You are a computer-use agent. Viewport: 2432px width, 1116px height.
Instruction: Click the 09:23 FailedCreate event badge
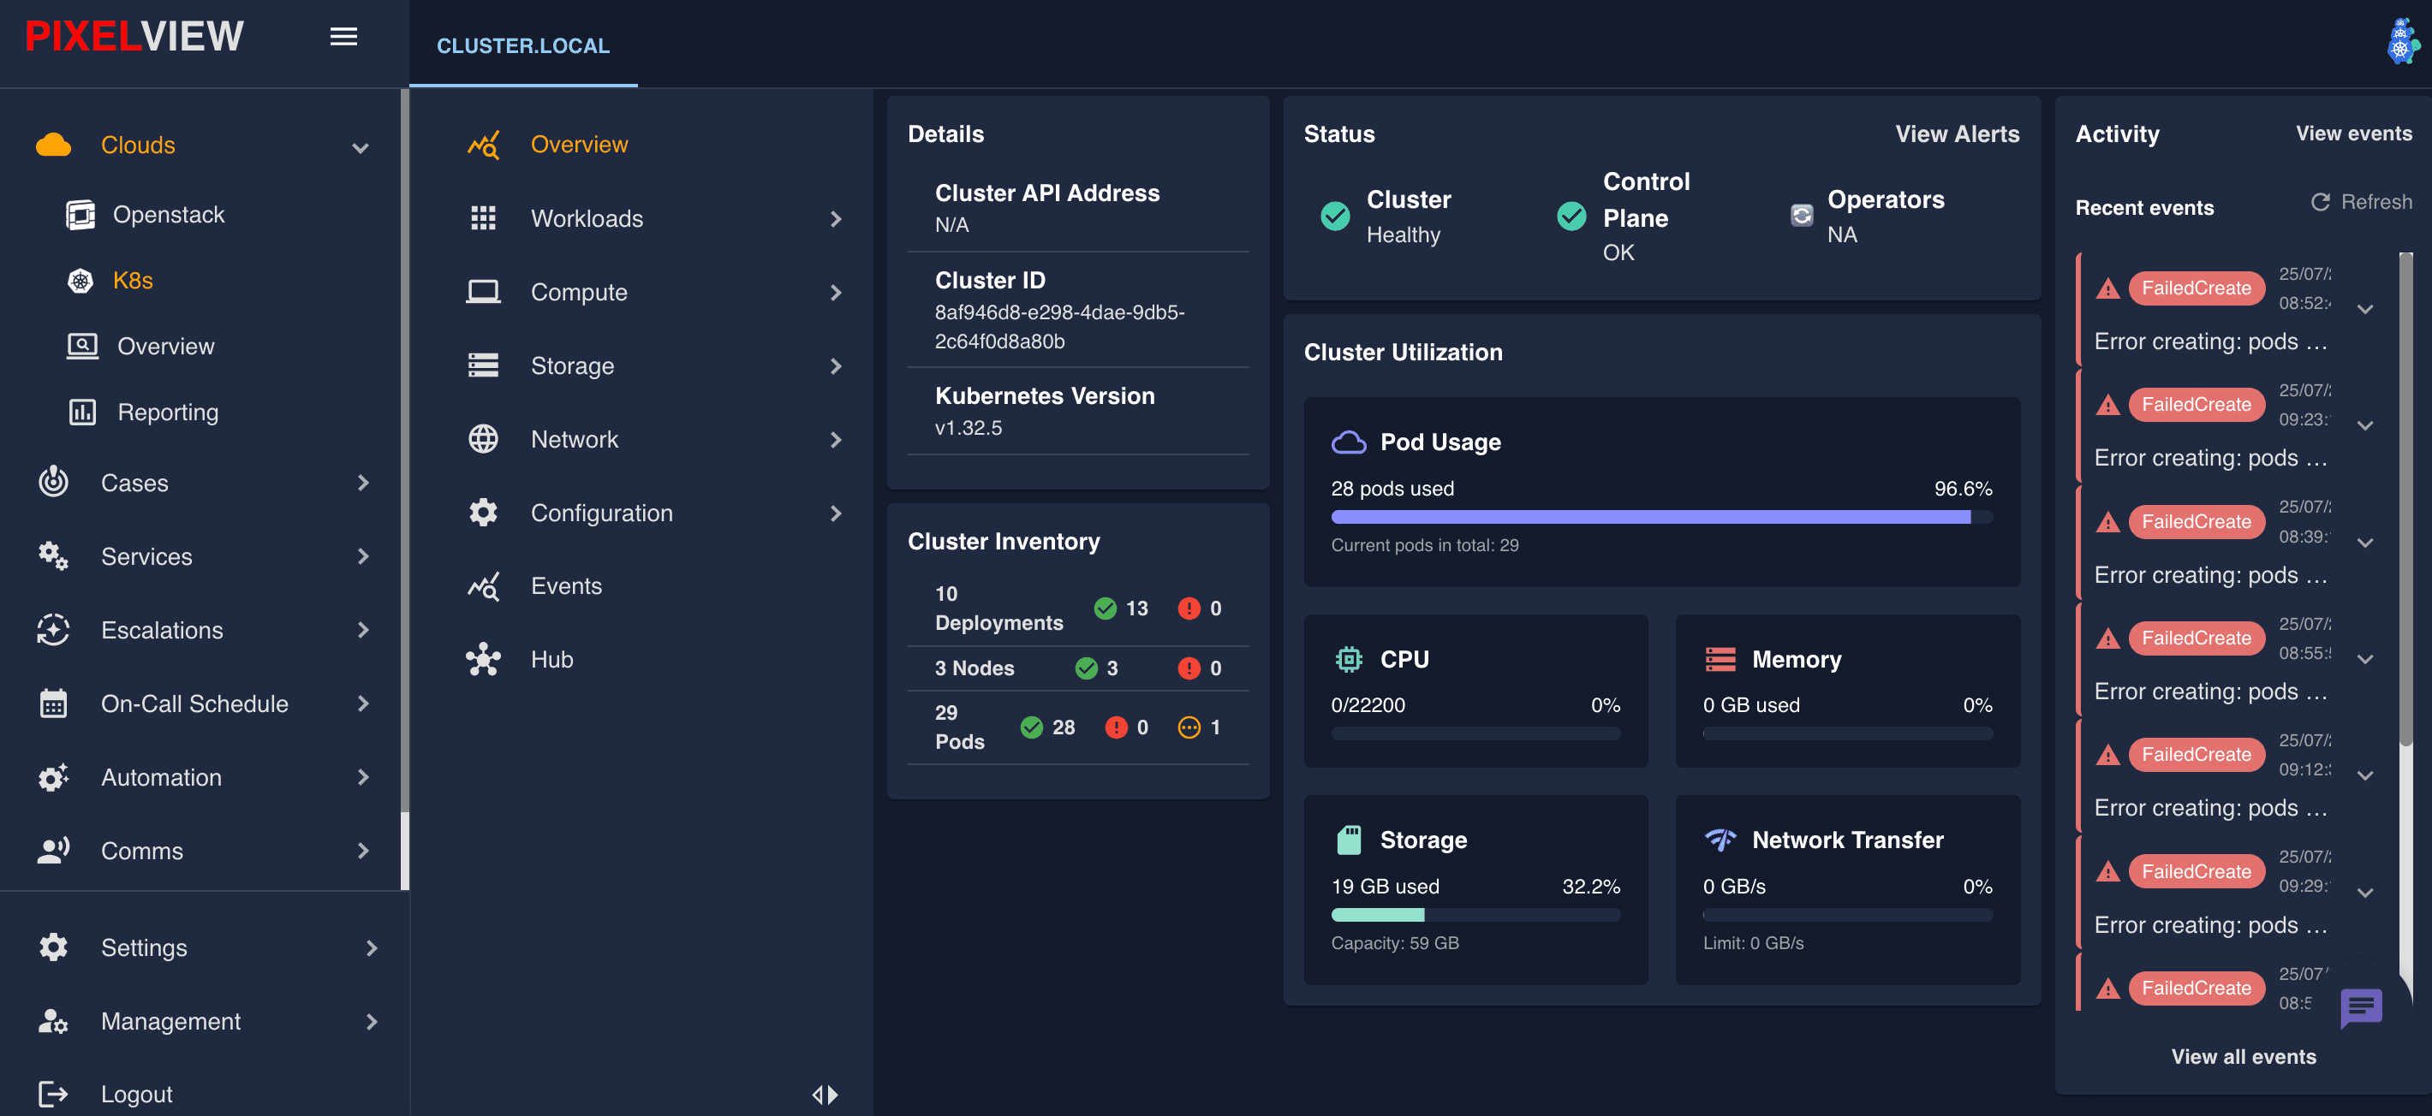2196,405
